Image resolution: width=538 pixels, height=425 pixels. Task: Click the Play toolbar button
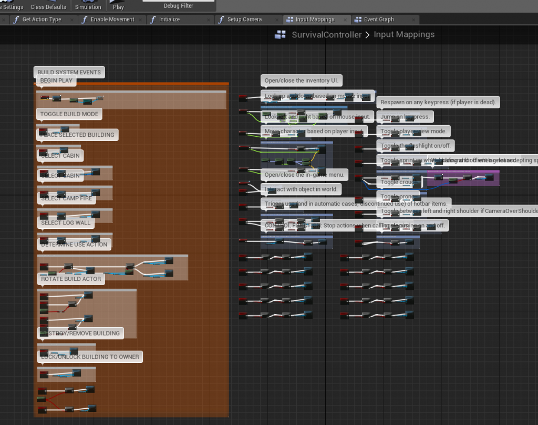118,5
